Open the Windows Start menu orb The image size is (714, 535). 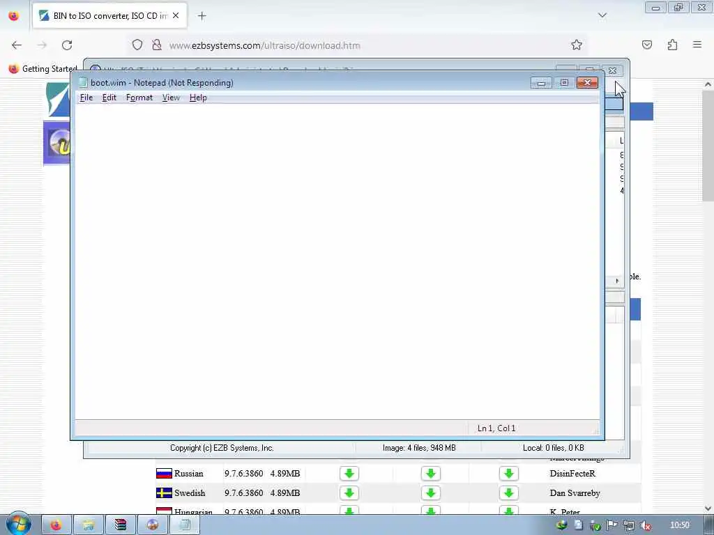pos(18,524)
